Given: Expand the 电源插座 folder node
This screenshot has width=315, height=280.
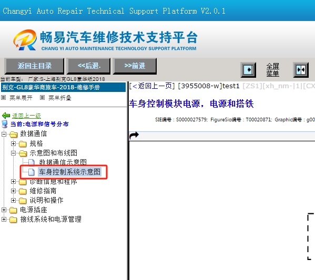Looking at the screenshot, I should click(x=4, y=210).
